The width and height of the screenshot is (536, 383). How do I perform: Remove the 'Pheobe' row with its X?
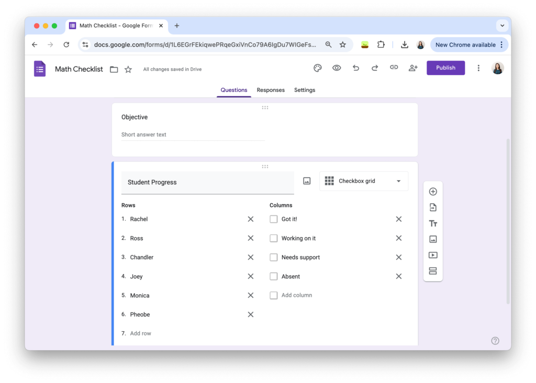pos(250,314)
